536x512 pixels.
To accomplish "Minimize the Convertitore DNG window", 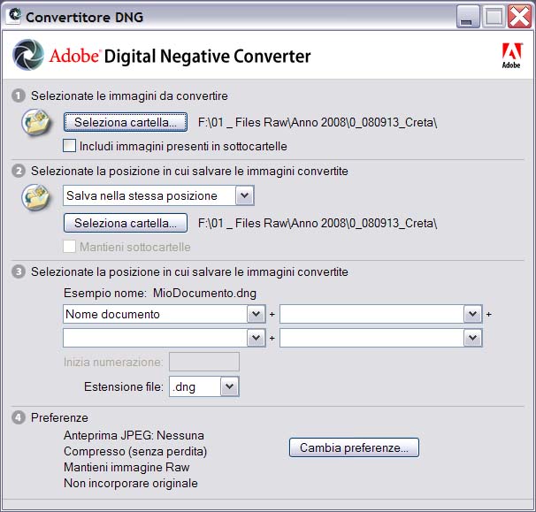I will coord(468,17).
